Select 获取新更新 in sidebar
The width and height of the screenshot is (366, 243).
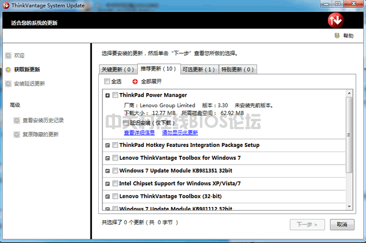click(x=27, y=70)
